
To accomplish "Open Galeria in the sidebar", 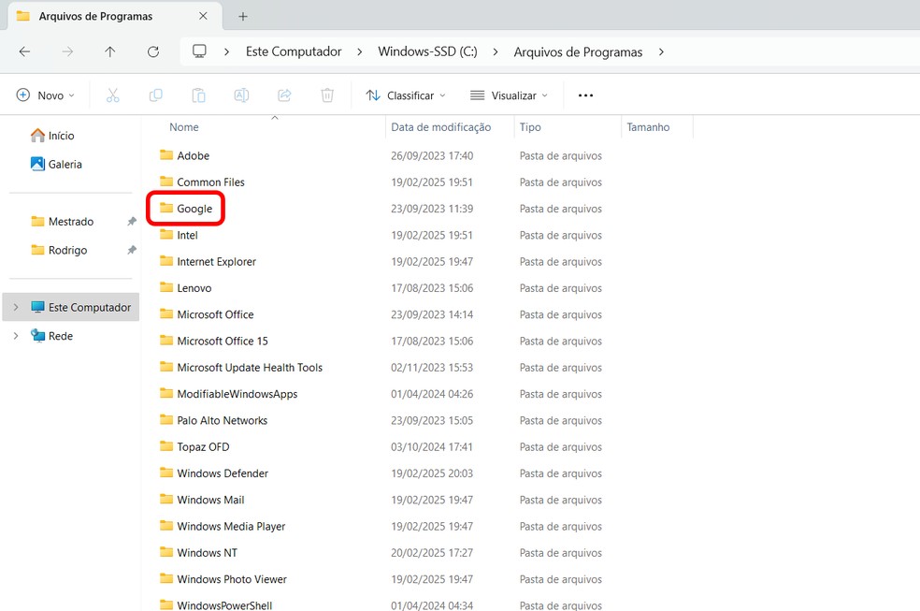I will tap(56, 165).
